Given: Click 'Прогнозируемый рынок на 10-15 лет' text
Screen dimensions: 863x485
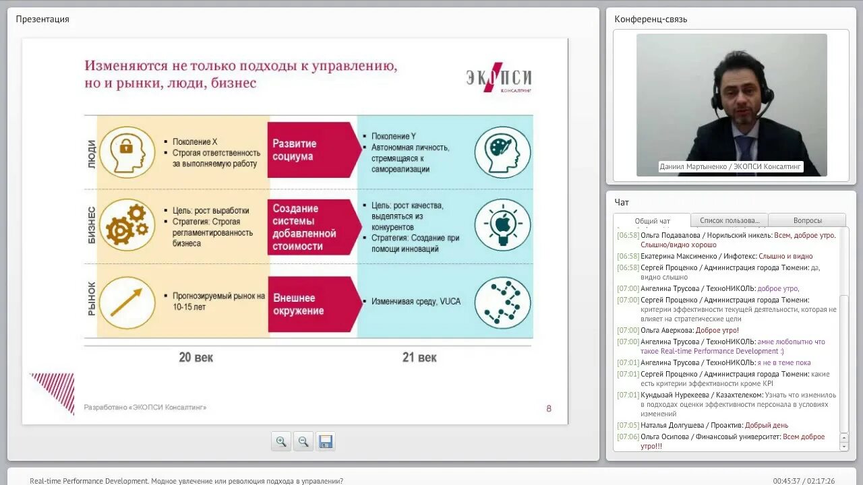Looking at the screenshot, I should (x=218, y=302).
